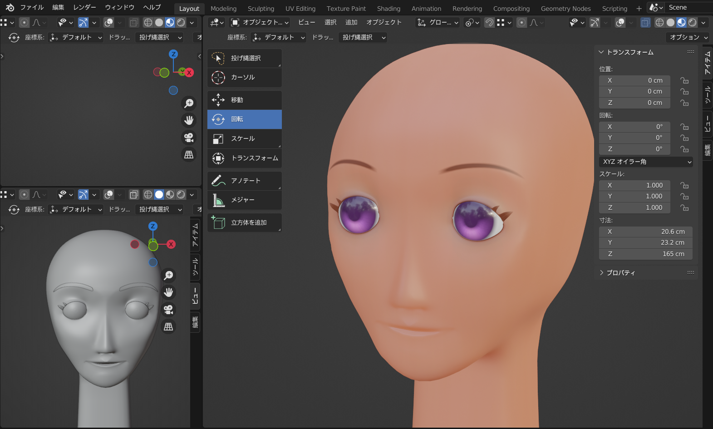Activate the Scale (スケール) tool
Viewport: 713px width, 429px height.
click(244, 138)
